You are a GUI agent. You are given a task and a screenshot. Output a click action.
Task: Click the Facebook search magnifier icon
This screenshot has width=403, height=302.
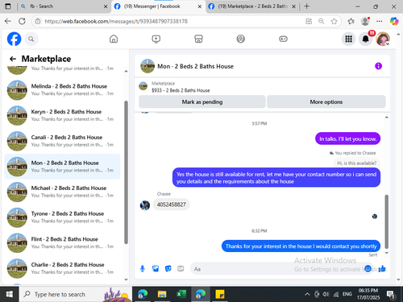(x=31, y=39)
